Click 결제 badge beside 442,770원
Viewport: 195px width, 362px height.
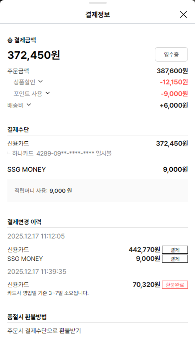(175, 250)
